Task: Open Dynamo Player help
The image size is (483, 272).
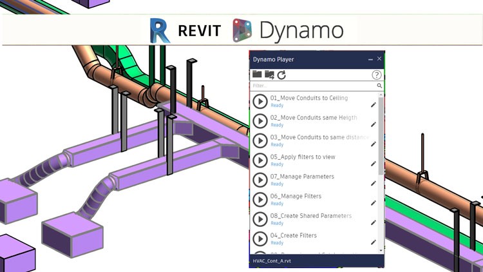Action: pos(377,75)
